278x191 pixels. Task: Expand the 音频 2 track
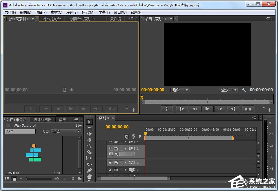125,170
